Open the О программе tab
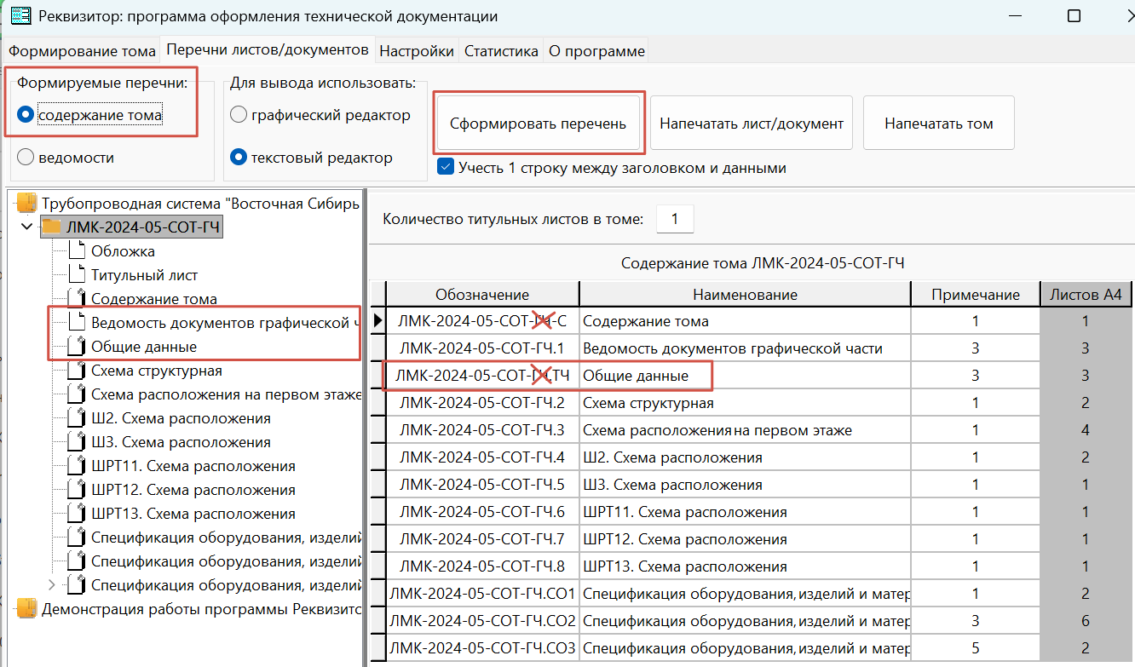Screen dimensions: 1135x667 coord(596,51)
